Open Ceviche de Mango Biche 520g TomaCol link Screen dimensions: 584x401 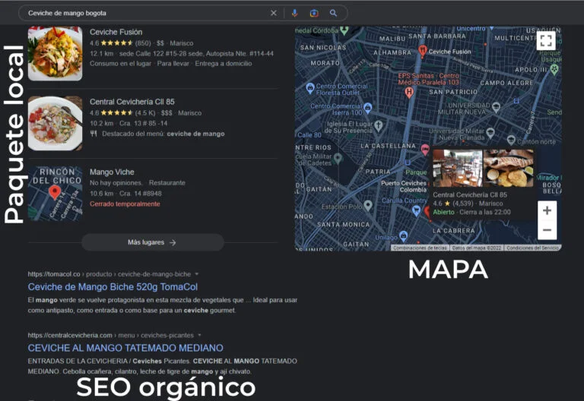click(113, 287)
